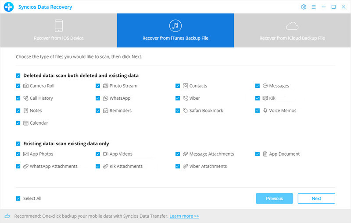The width and height of the screenshot is (351, 223).
Task: Click the Syncios Data Recovery title
Action: coord(45,7)
